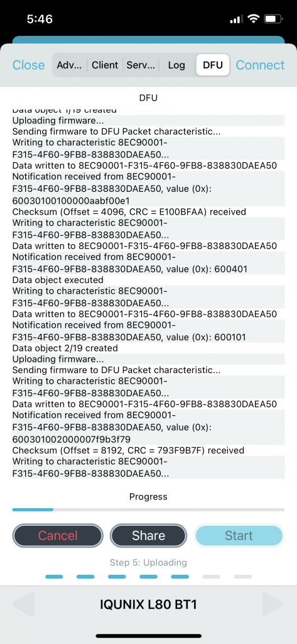This screenshot has height=644, width=297.
Task: Cancel the firmware upload
Action: pos(58,536)
